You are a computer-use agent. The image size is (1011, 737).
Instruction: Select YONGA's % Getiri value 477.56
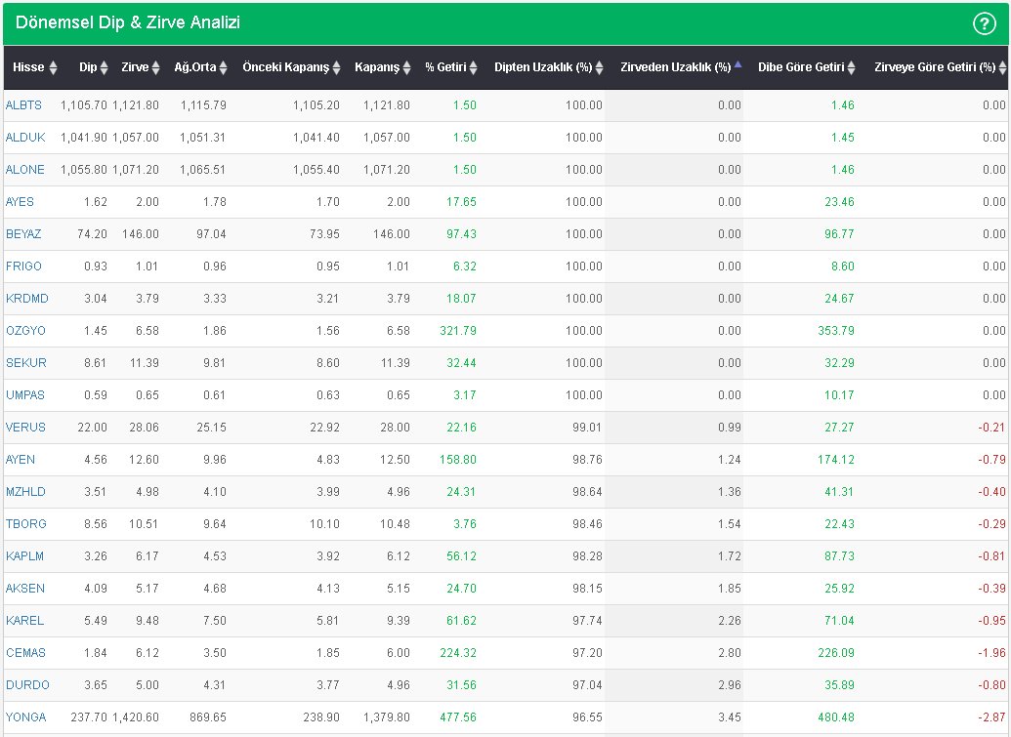[x=458, y=717]
